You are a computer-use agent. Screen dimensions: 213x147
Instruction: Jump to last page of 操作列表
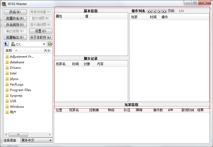tap(164, 11)
